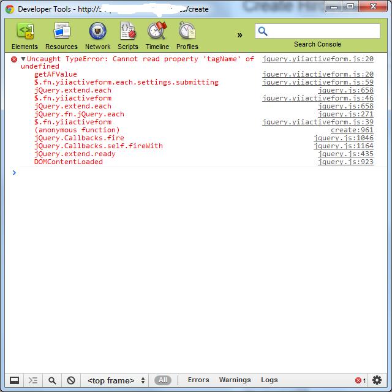Click the clear console icon
392x392 pixels.
point(71,380)
